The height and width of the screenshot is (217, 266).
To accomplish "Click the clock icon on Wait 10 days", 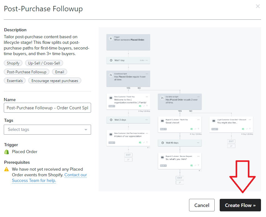I will pos(162,143).
